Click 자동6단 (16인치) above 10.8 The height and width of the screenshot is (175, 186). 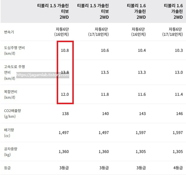coord(61,32)
